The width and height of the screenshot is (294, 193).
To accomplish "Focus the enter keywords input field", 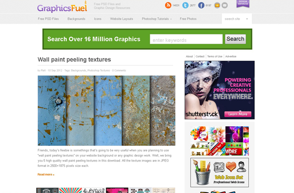I will pos(186,39).
